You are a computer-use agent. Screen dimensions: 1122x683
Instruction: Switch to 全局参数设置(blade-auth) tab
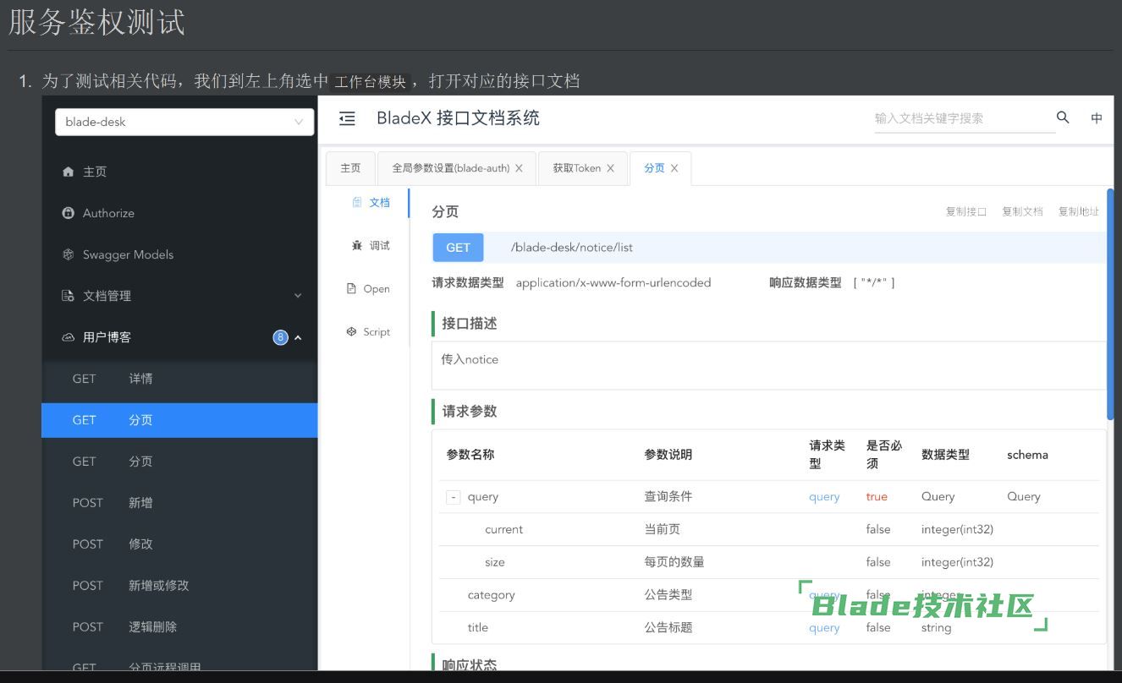pyautogui.click(x=450, y=168)
